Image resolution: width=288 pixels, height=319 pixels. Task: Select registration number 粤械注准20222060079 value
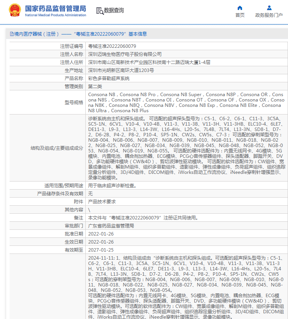[112, 46]
